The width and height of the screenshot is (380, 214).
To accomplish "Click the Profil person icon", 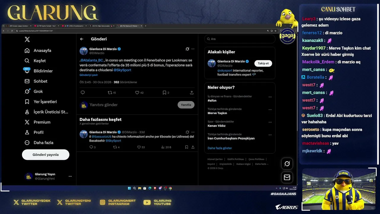I will click(27, 132).
